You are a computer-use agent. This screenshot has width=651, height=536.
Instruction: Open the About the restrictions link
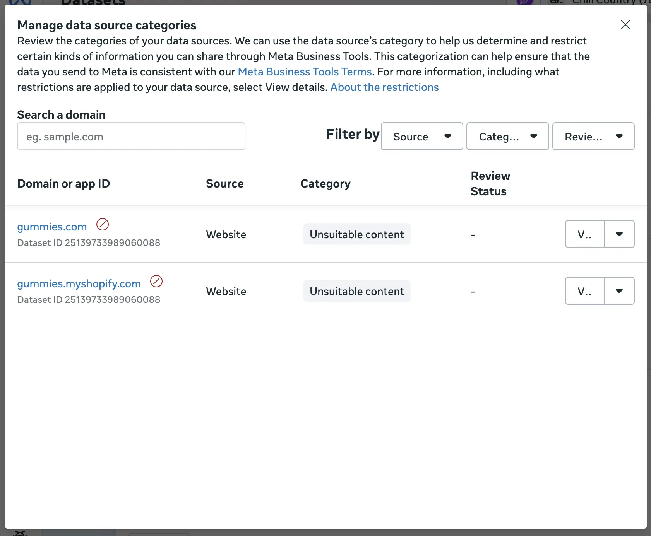tap(384, 87)
